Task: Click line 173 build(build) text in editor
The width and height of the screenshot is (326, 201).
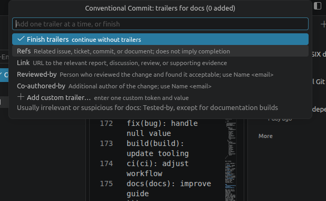Action: coord(158,148)
